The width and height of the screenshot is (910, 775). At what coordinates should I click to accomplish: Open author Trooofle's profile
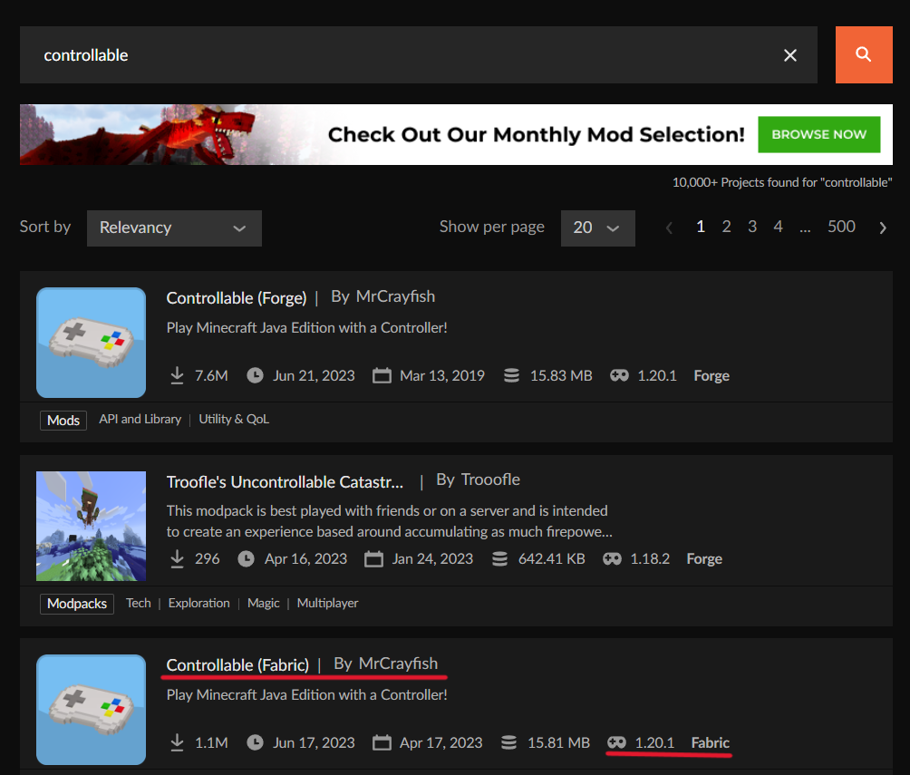point(490,480)
